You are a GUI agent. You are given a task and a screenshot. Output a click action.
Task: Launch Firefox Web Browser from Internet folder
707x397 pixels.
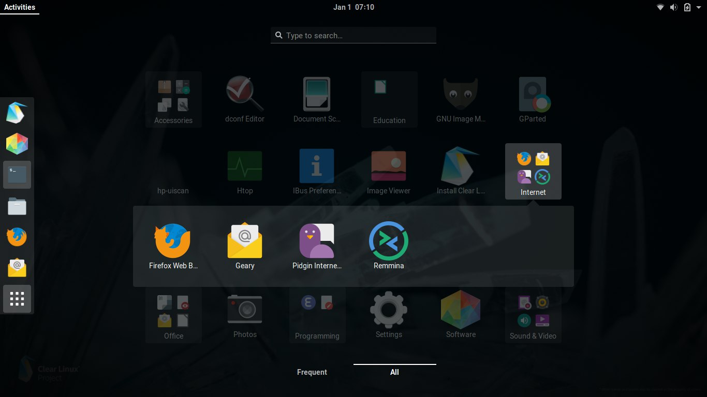[173, 247]
